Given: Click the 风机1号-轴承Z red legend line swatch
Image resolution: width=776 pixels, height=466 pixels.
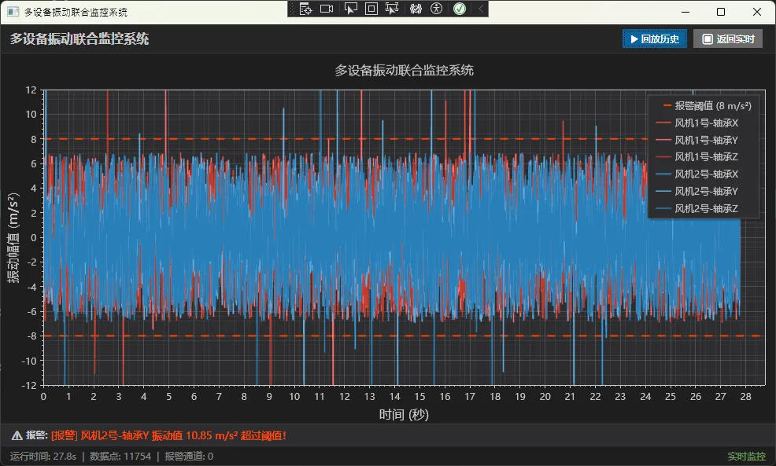Looking at the screenshot, I should point(663,157).
